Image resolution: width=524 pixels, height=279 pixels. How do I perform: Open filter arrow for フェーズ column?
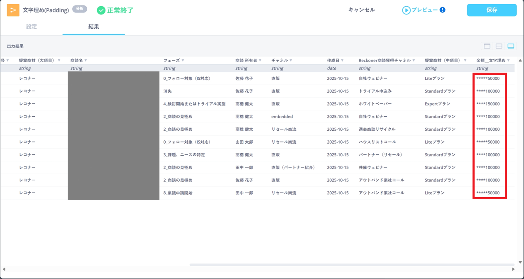[183, 61]
